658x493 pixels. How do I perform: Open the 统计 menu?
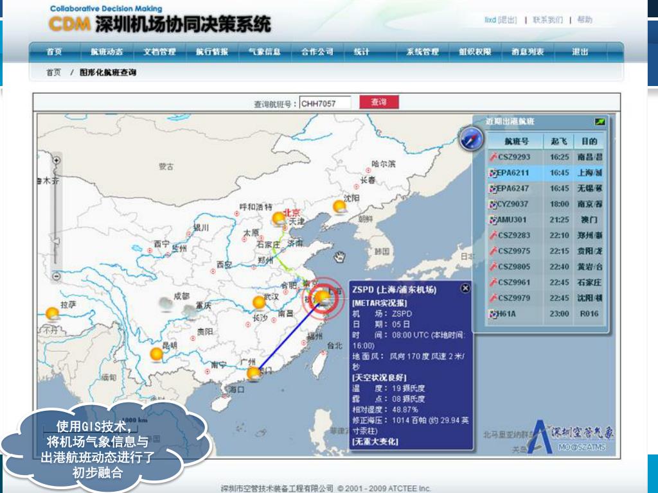pyautogui.click(x=361, y=51)
